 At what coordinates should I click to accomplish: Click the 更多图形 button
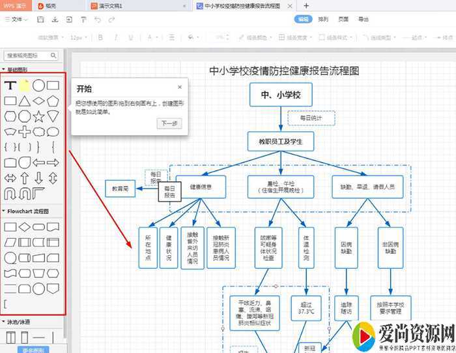pyautogui.click(x=33, y=350)
